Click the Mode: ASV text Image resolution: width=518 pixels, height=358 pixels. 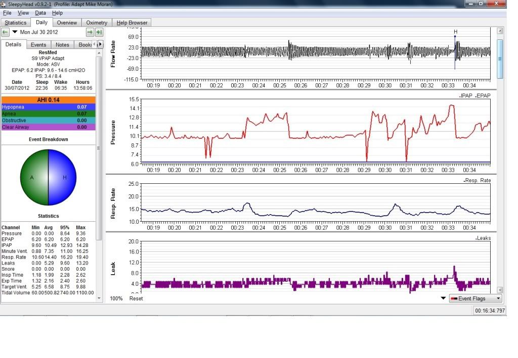pos(48,64)
